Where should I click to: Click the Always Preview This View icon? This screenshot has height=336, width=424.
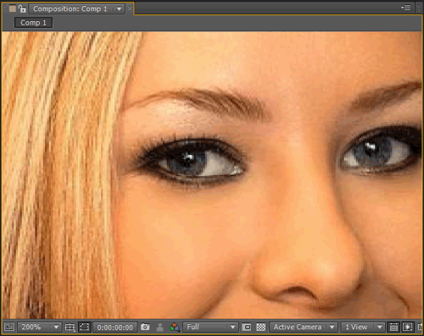(x=9, y=327)
